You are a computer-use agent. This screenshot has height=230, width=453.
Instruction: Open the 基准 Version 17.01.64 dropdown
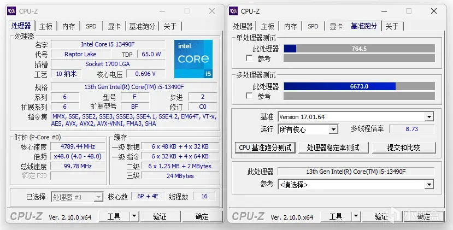point(429,117)
